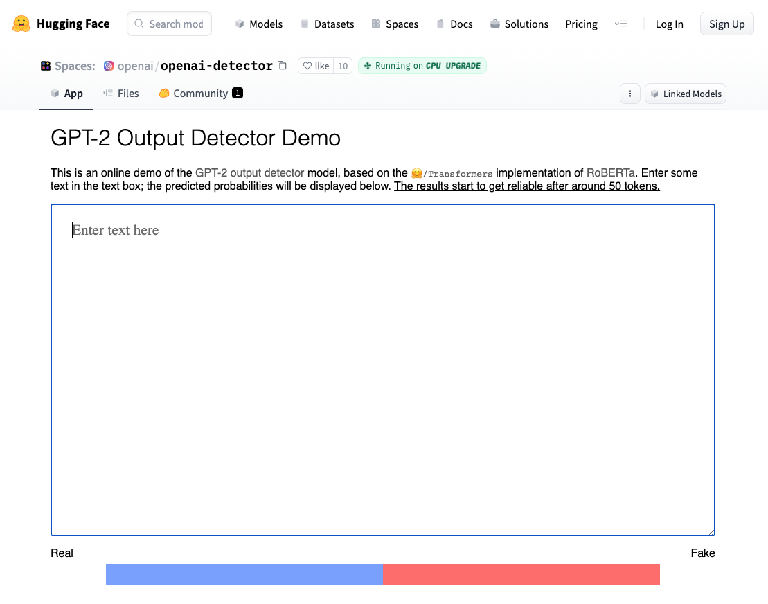
Task: Click the Solutions icon
Action: tap(494, 23)
